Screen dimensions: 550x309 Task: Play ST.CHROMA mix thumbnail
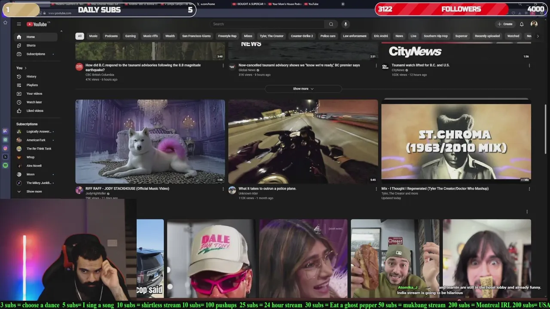click(456, 142)
